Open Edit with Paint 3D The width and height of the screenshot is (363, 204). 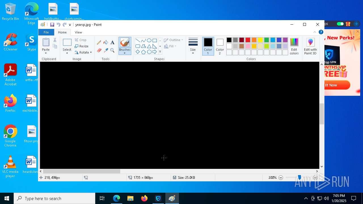[311, 46]
